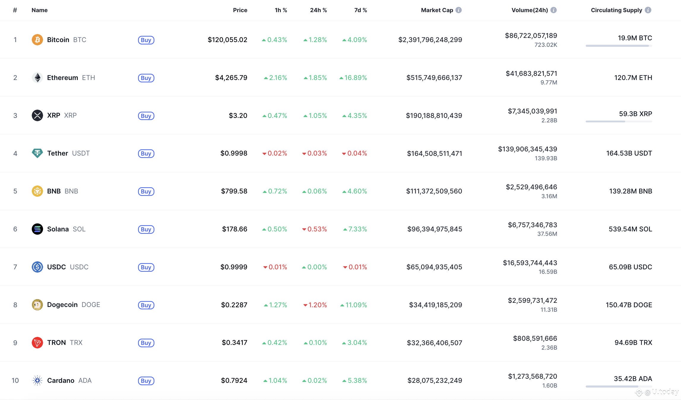Image resolution: width=681 pixels, height=400 pixels.
Task: Click the Bitcoin circulating supply progress bar
Action: pos(619,46)
